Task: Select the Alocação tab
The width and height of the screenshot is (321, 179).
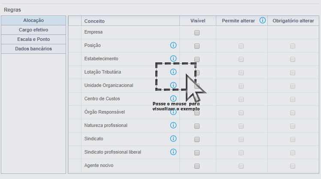Action: tap(33, 20)
